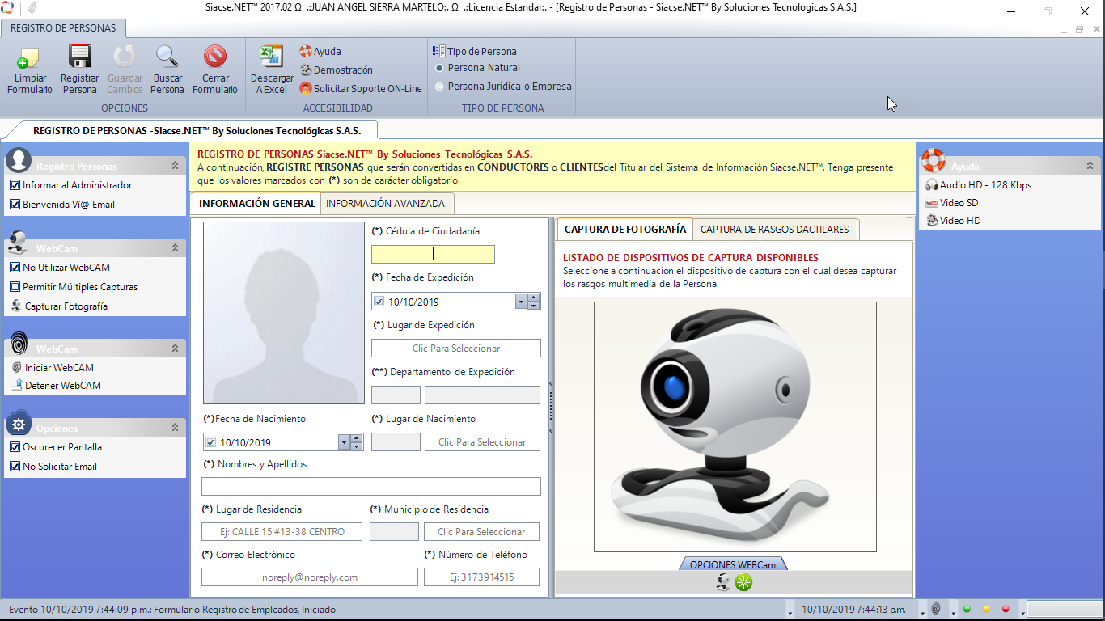Click Lugar de Expedición Clic Para Seleccionar

(x=456, y=349)
